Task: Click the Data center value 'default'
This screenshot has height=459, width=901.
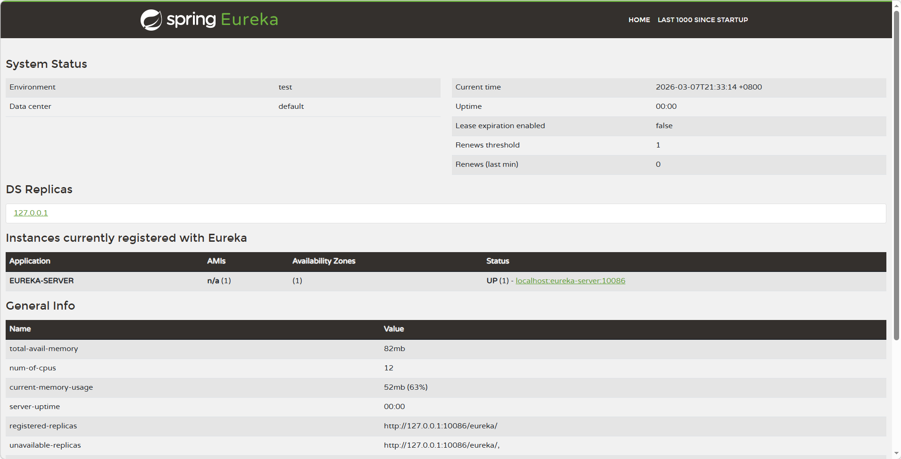Action: 291,107
